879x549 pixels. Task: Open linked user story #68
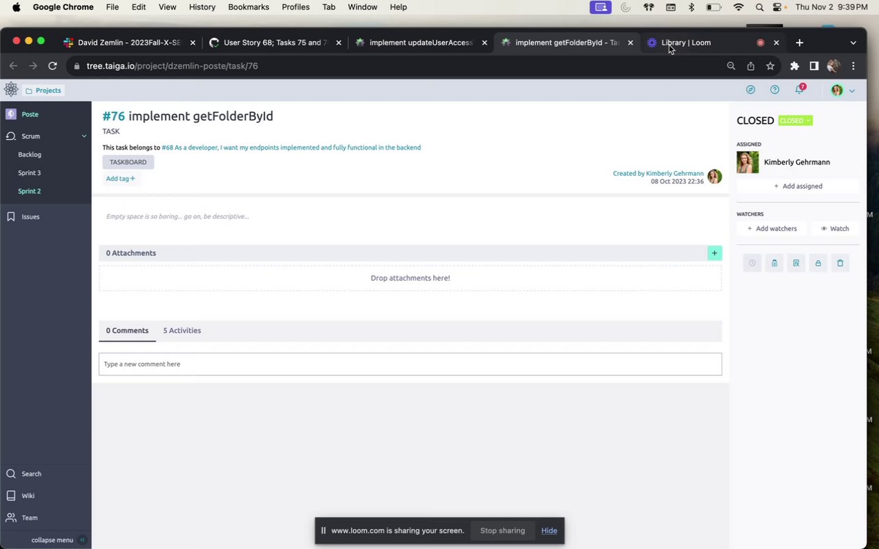(291, 148)
